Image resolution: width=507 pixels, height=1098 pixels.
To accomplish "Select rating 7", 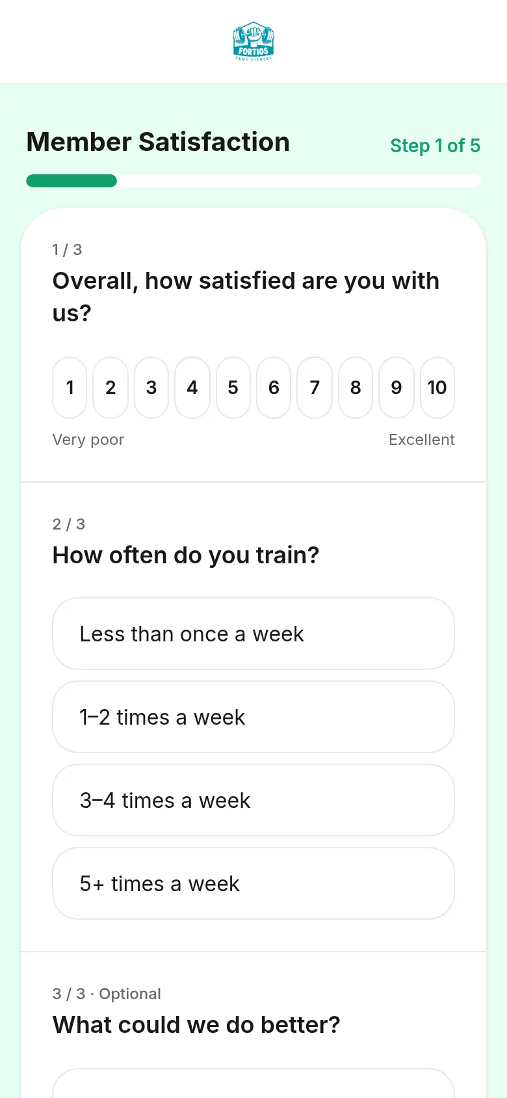I will pos(315,388).
